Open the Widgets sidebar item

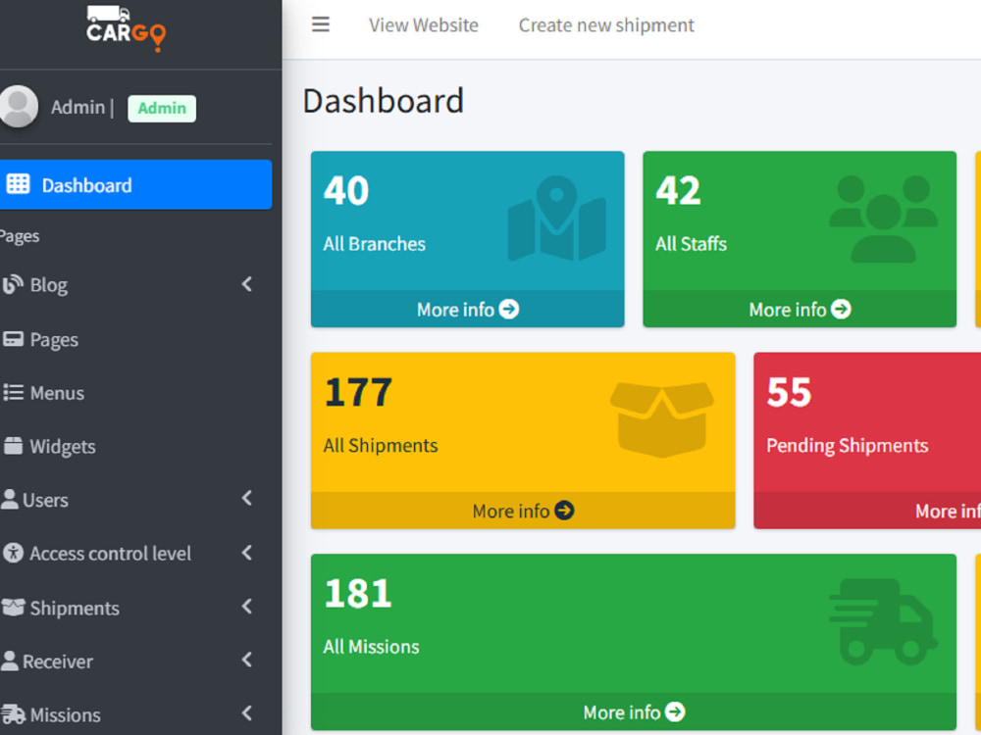(63, 447)
